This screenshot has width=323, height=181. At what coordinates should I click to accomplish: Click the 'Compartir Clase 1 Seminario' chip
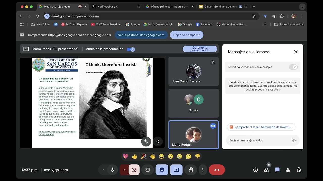261,127
